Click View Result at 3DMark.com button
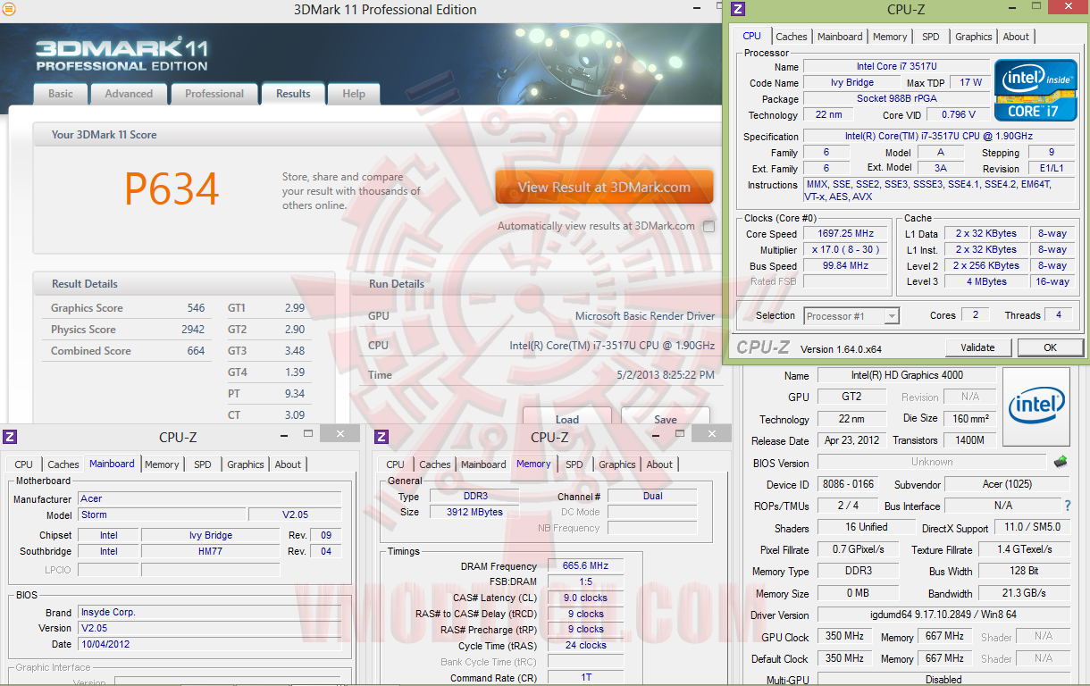 click(x=605, y=188)
